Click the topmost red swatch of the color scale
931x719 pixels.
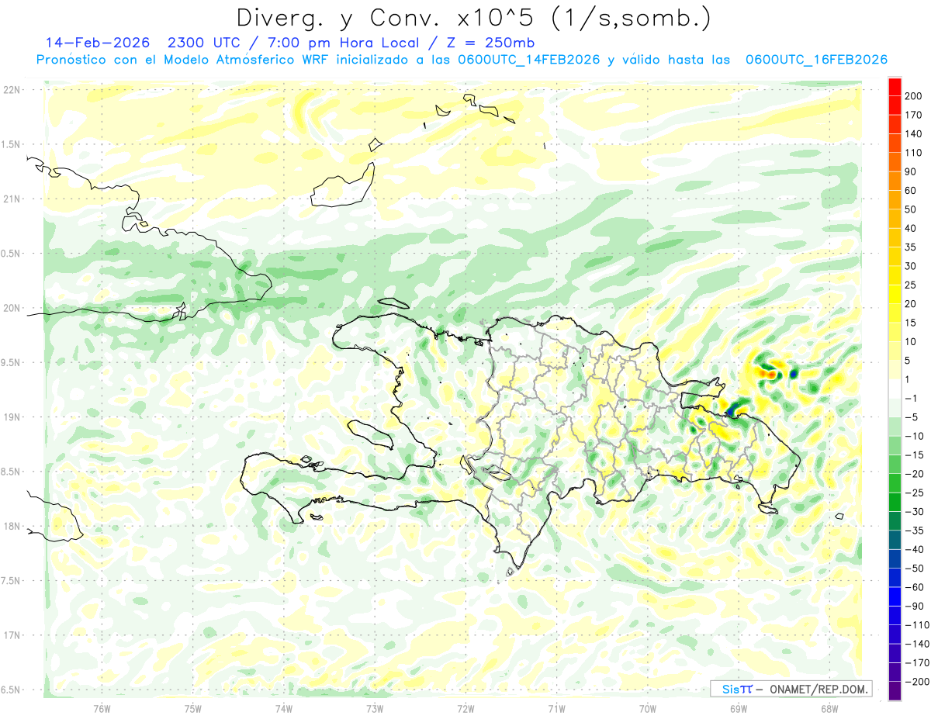click(x=895, y=86)
